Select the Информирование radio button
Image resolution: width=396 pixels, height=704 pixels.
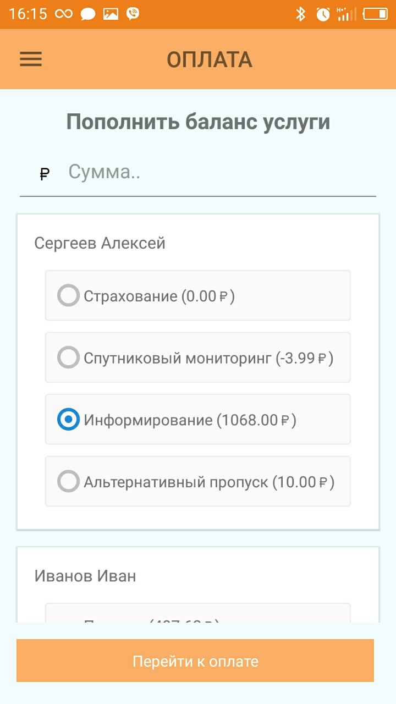pyautogui.click(x=68, y=420)
